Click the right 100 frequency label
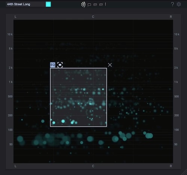 177,130
